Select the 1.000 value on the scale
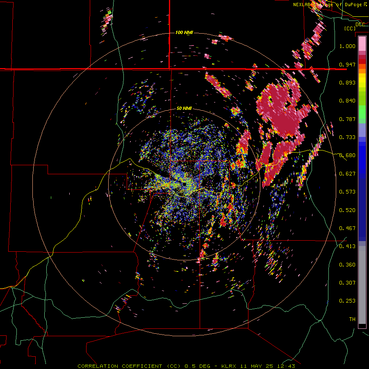The height and width of the screenshot is (369, 369). [347, 46]
